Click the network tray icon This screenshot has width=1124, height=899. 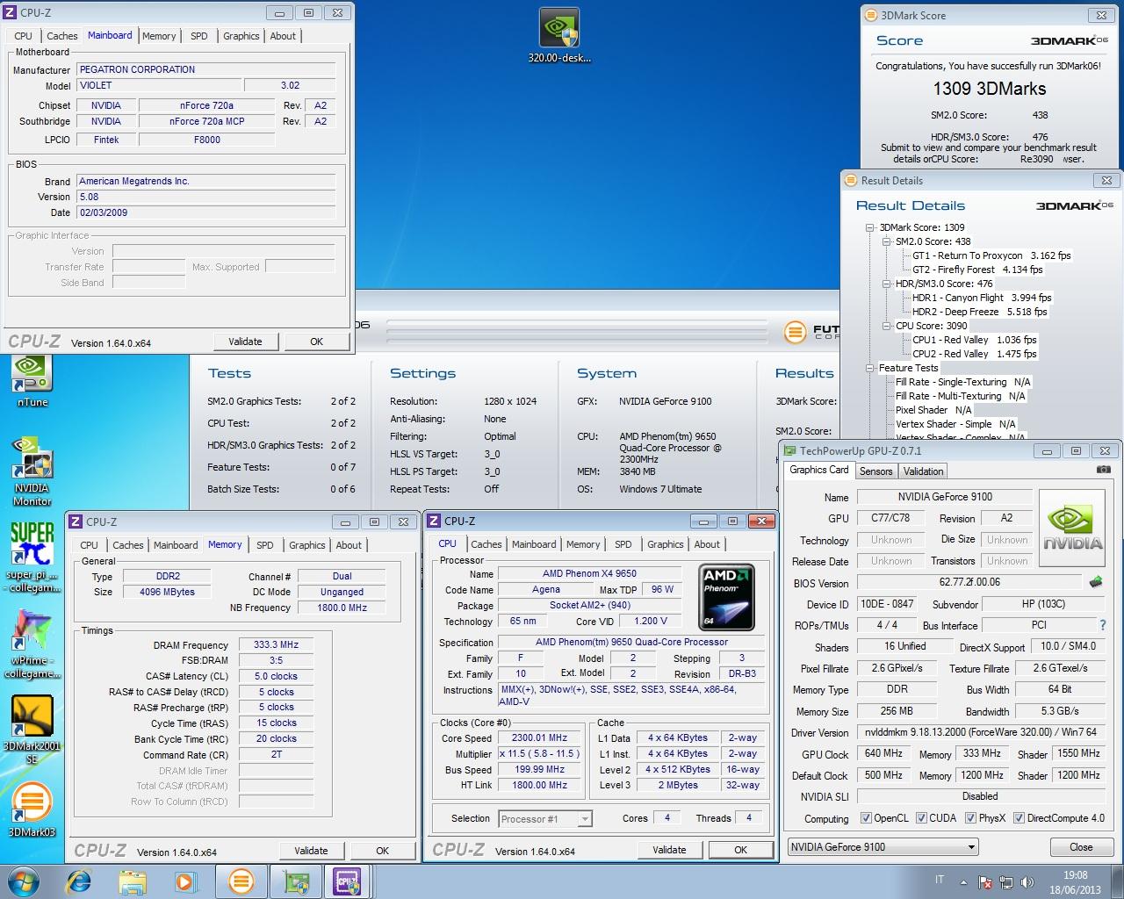click(1005, 882)
